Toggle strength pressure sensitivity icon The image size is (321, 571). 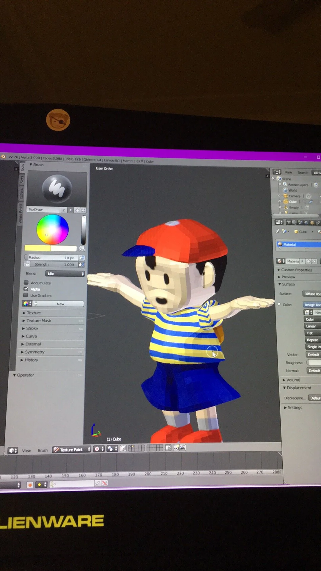click(x=81, y=264)
